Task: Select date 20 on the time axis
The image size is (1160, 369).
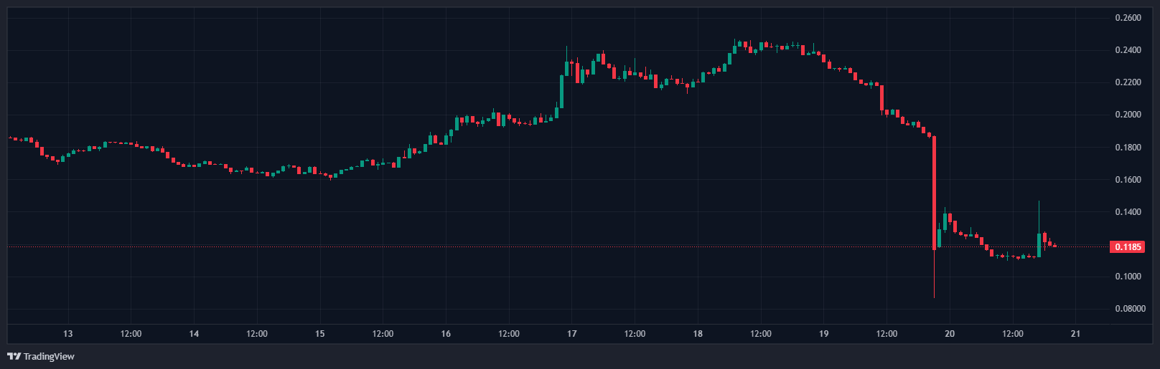Action: tap(950, 334)
